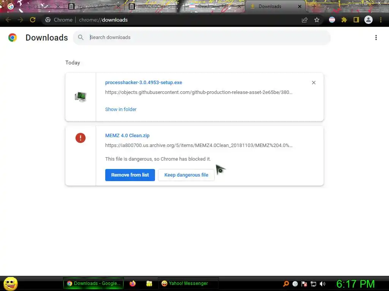389x291 pixels.
Task: Reload the downloads page
Action: point(33,20)
